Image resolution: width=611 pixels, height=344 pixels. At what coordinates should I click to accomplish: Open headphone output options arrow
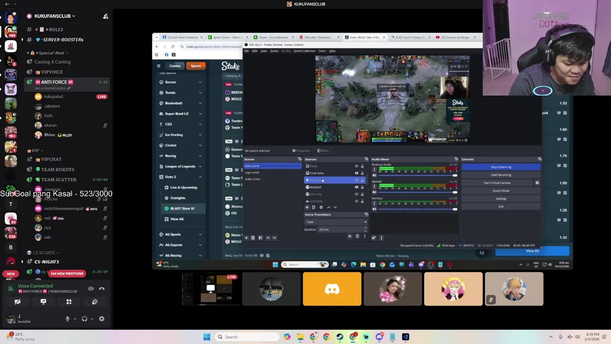[x=92, y=319]
